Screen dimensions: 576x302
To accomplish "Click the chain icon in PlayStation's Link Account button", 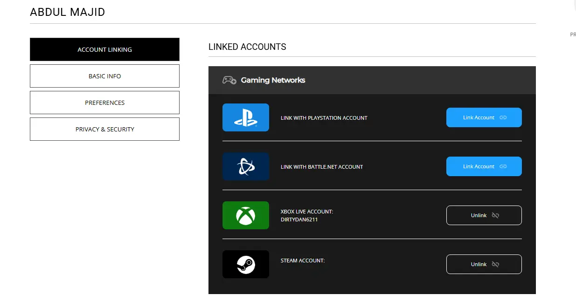I will point(503,117).
